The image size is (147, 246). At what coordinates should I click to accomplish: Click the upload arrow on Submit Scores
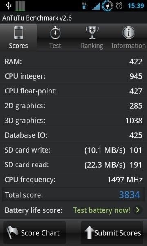pyautogui.click(x=89, y=232)
